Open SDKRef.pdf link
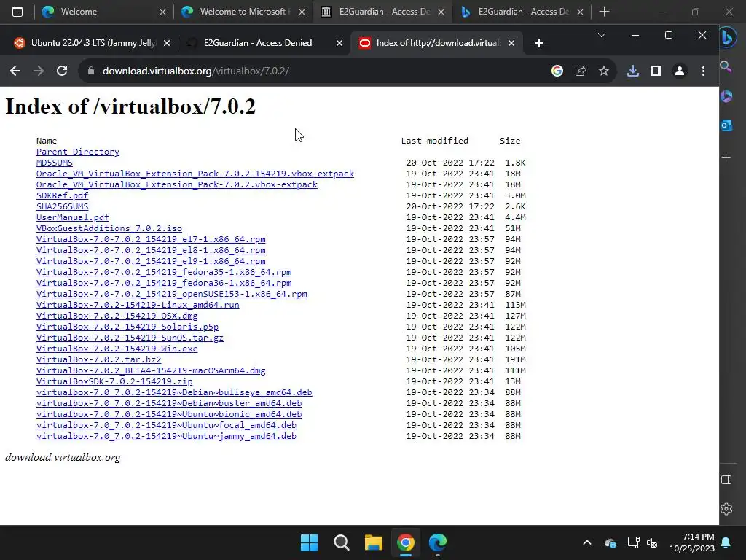The height and width of the screenshot is (560, 746). point(63,195)
